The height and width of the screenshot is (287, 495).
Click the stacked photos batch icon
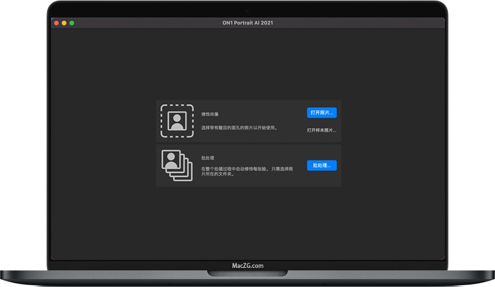click(x=177, y=166)
